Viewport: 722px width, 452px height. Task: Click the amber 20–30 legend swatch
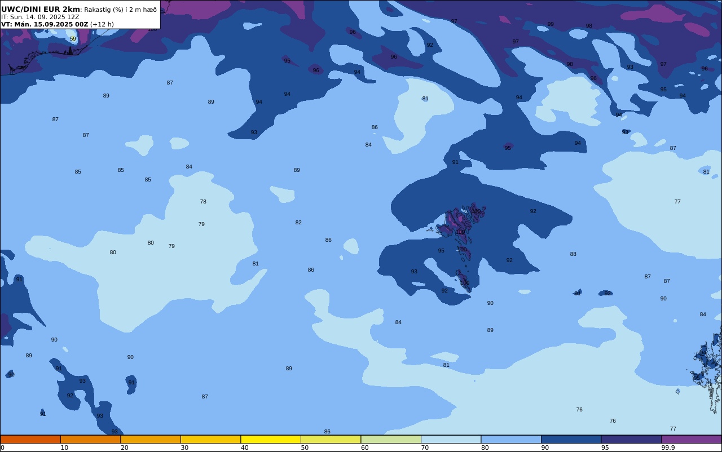(x=151, y=439)
